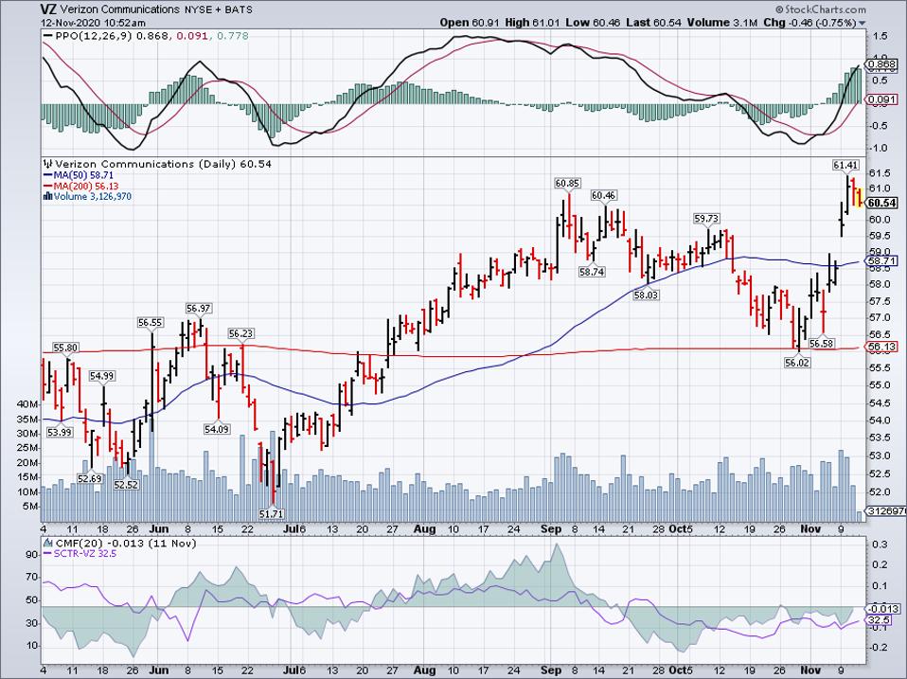Screen dimensions: 907x679
Task: Click the 52.69 low price label
Action: [90, 478]
